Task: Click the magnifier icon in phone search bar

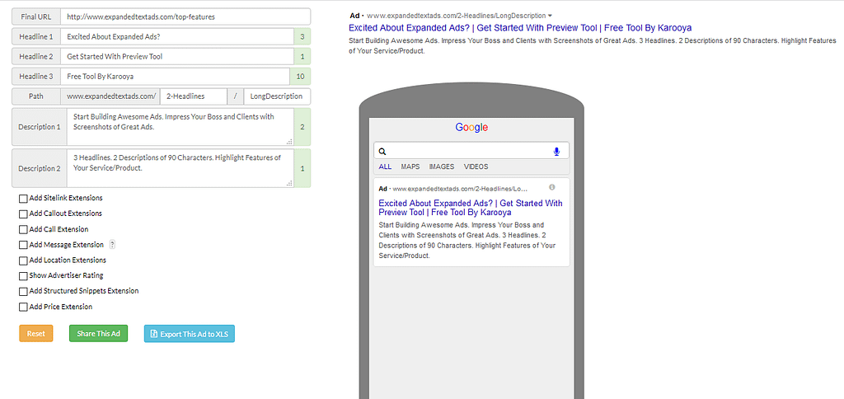Action: click(382, 152)
